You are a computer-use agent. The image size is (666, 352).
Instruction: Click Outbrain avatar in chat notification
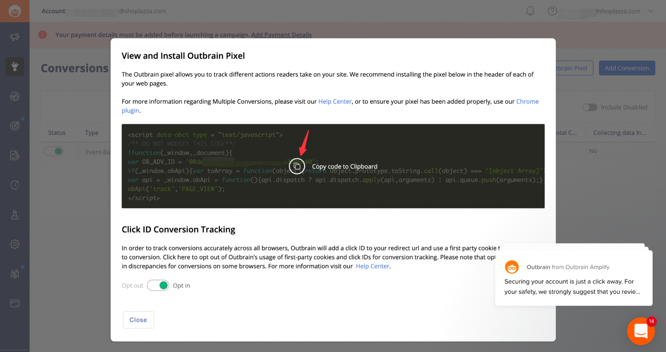pos(511,267)
